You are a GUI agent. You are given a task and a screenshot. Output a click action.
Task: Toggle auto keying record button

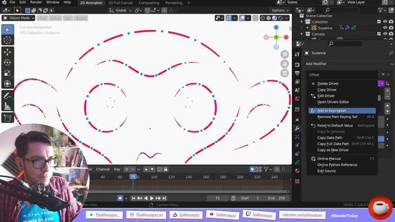click(x=120, y=199)
